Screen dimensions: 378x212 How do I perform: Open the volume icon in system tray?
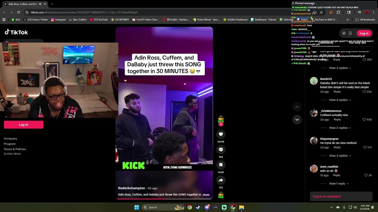(355, 207)
